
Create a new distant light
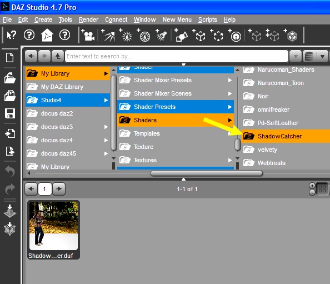click(108, 35)
